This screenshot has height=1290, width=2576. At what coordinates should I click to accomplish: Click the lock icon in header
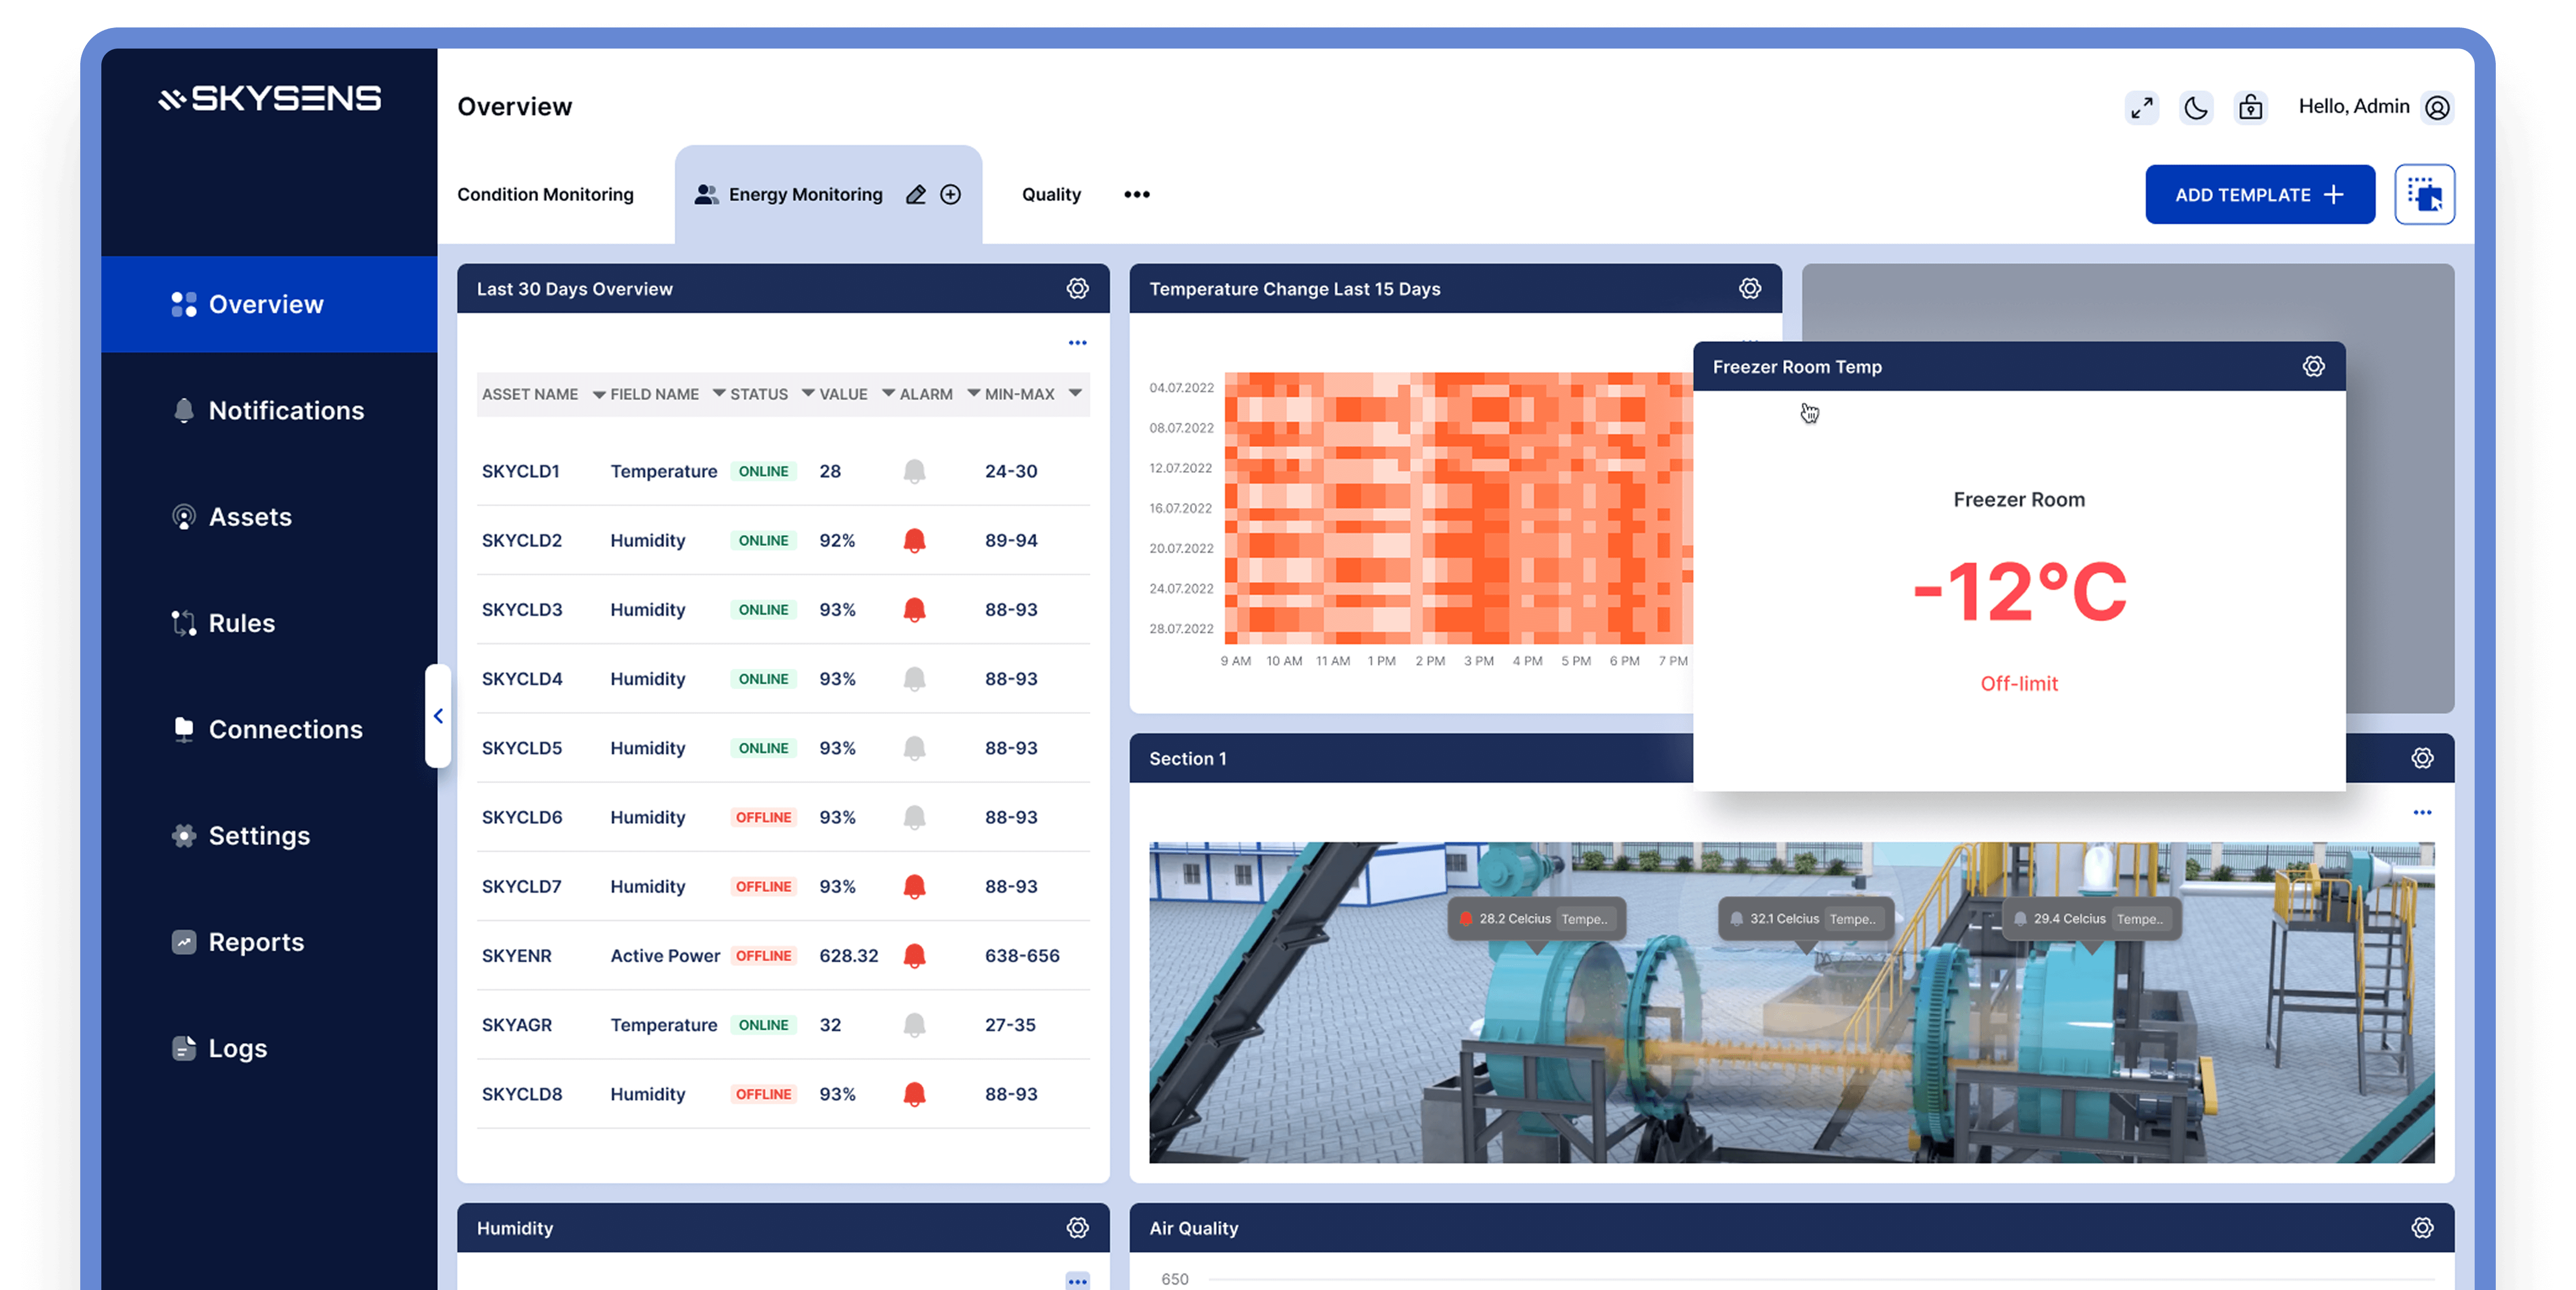[x=2250, y=107]
